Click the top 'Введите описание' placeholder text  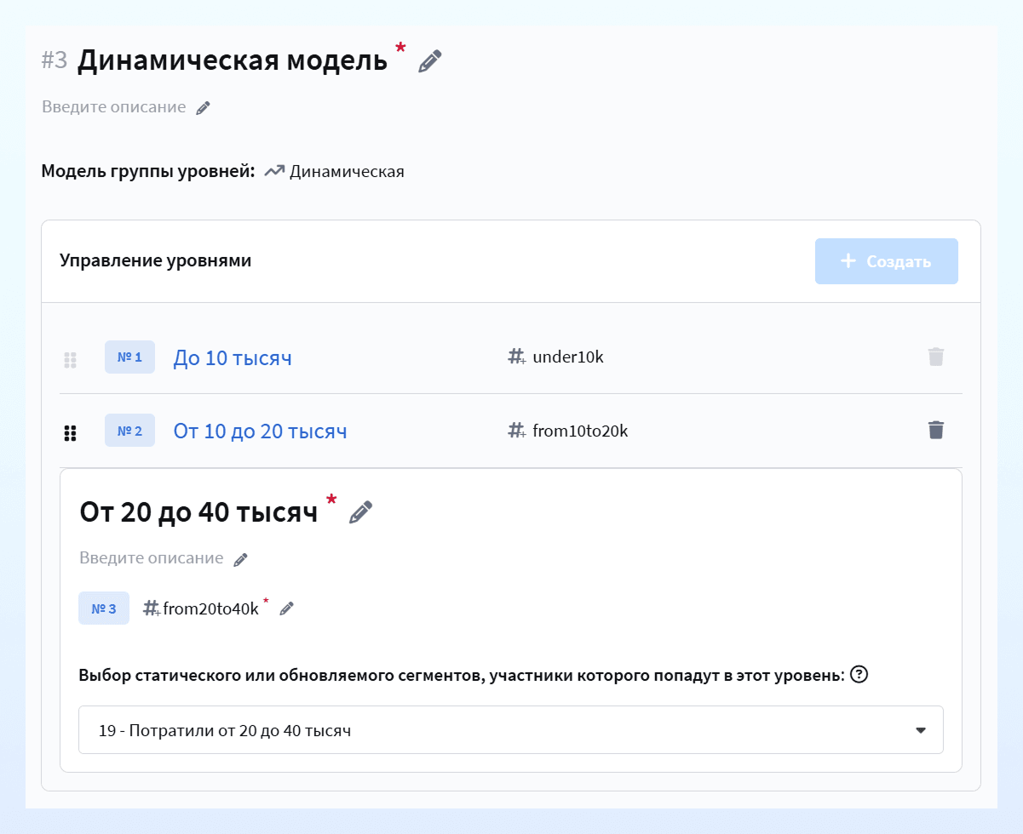pyautogui.click(x=114, y=107)
